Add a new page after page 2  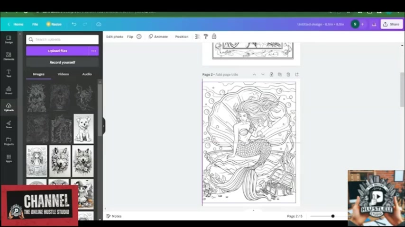coord(297,74)
